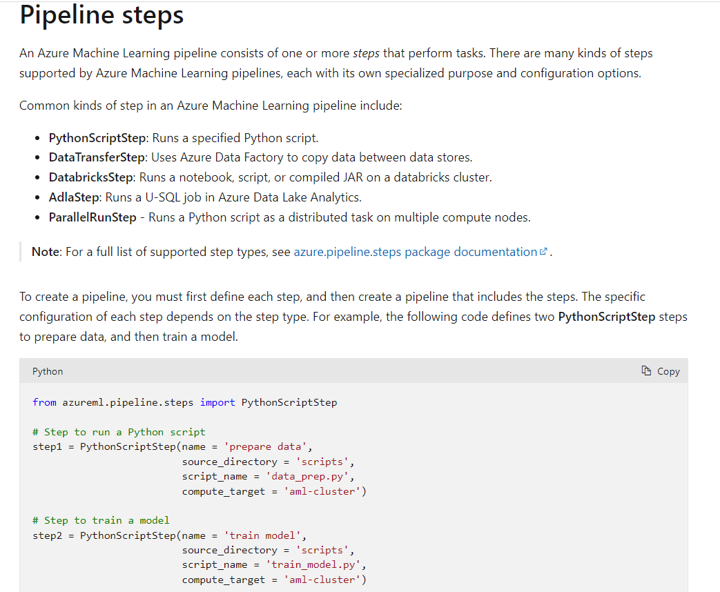The height and width of the screenshot is (592, 720).
Task: Open azure.pipeline.steps package documentation link
Action: click(x=415, y=252)
